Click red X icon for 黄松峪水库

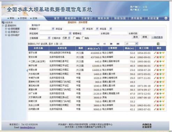pos(158,86)
